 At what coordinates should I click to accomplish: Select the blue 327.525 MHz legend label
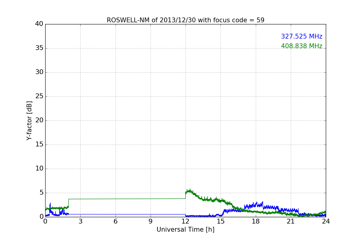pos(302,36)
